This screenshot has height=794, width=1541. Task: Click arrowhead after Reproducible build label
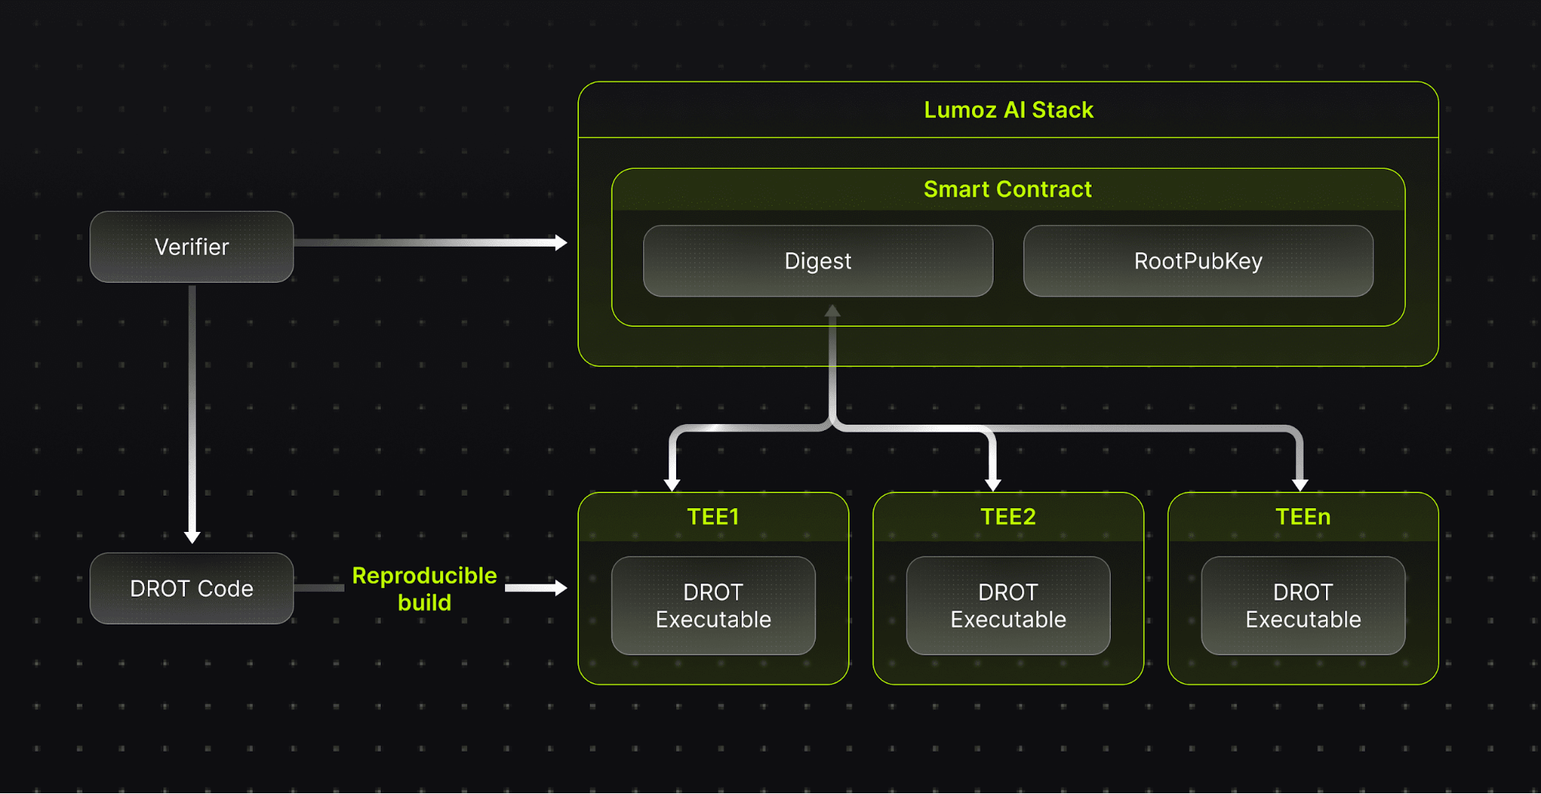[x=561, y=588]
